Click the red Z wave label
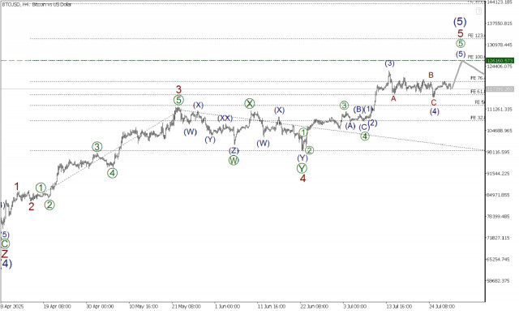This screenshot has height=311, width=519. tap(4, 254)
